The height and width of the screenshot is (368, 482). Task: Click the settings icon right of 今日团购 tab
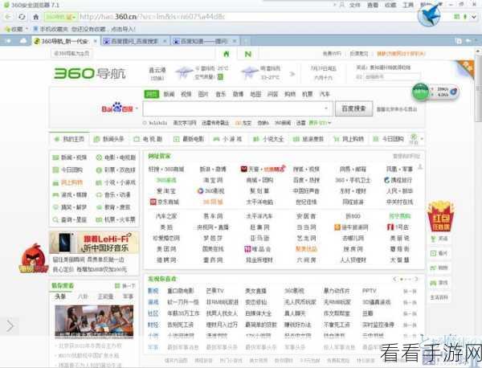pos(414,137)
